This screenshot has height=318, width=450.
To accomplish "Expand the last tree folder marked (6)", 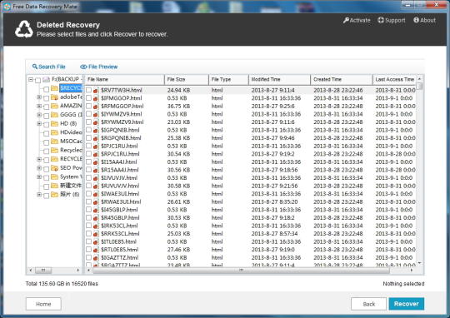I will pyautogui.click(x=39, y=195).
